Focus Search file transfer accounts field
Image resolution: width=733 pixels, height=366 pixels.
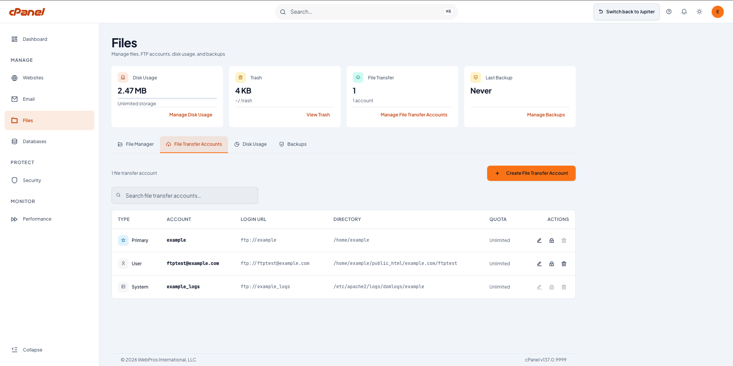click(185, 195)
